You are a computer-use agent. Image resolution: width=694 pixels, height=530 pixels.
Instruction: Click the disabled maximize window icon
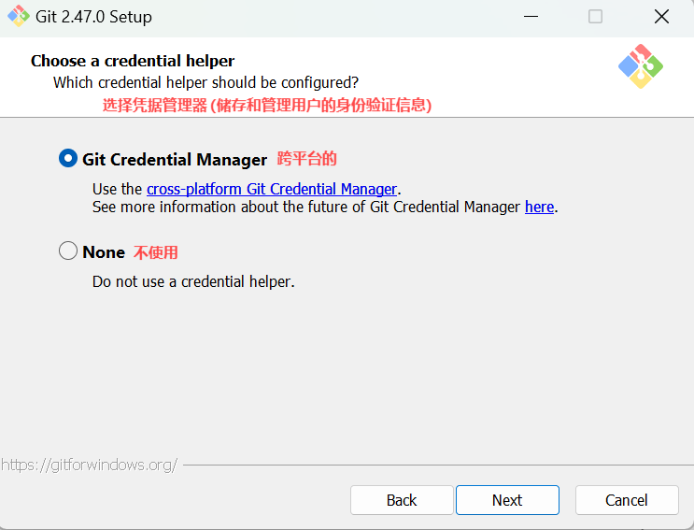(x=595, y=17)
